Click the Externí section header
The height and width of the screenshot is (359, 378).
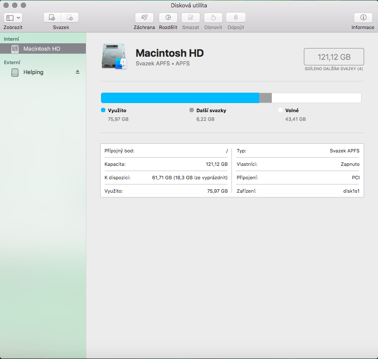12,62
